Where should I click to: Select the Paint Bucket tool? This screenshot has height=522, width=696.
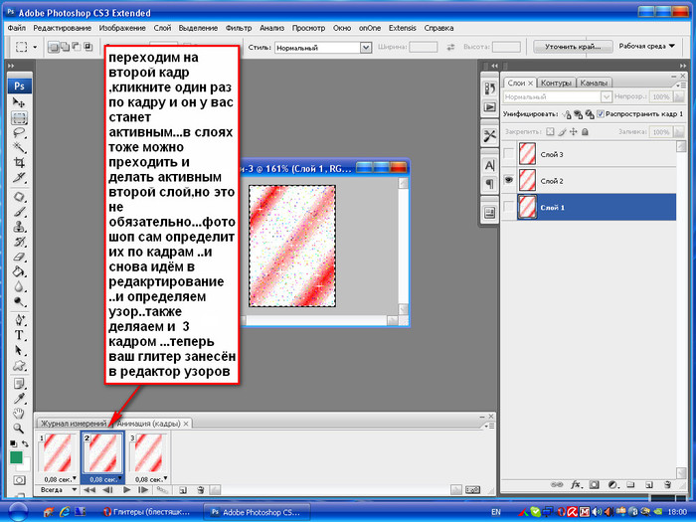[19, 271]
